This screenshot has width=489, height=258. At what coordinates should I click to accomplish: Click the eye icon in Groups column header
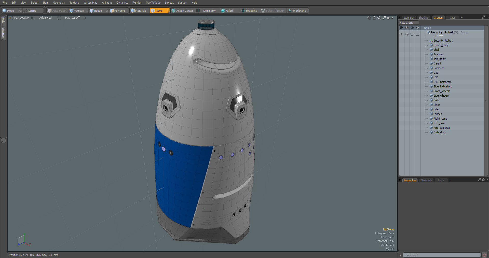(x=401, y=28)
